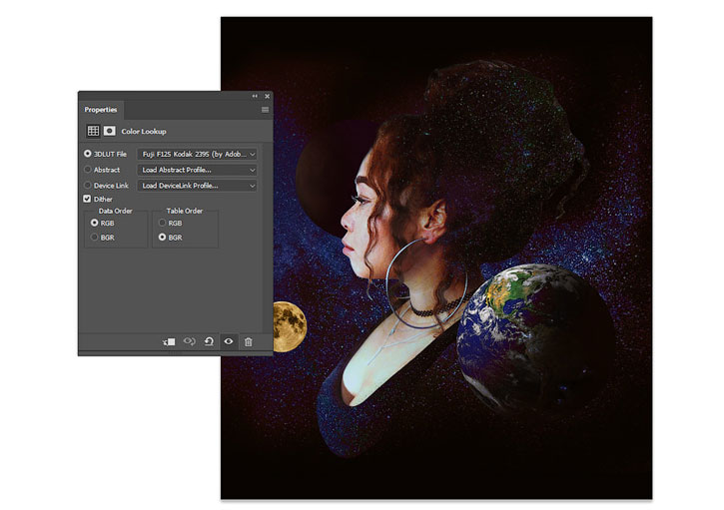Open Load Abstract Profile dropdown
This screenshot has height=510, width=724.
click(197, 170)
